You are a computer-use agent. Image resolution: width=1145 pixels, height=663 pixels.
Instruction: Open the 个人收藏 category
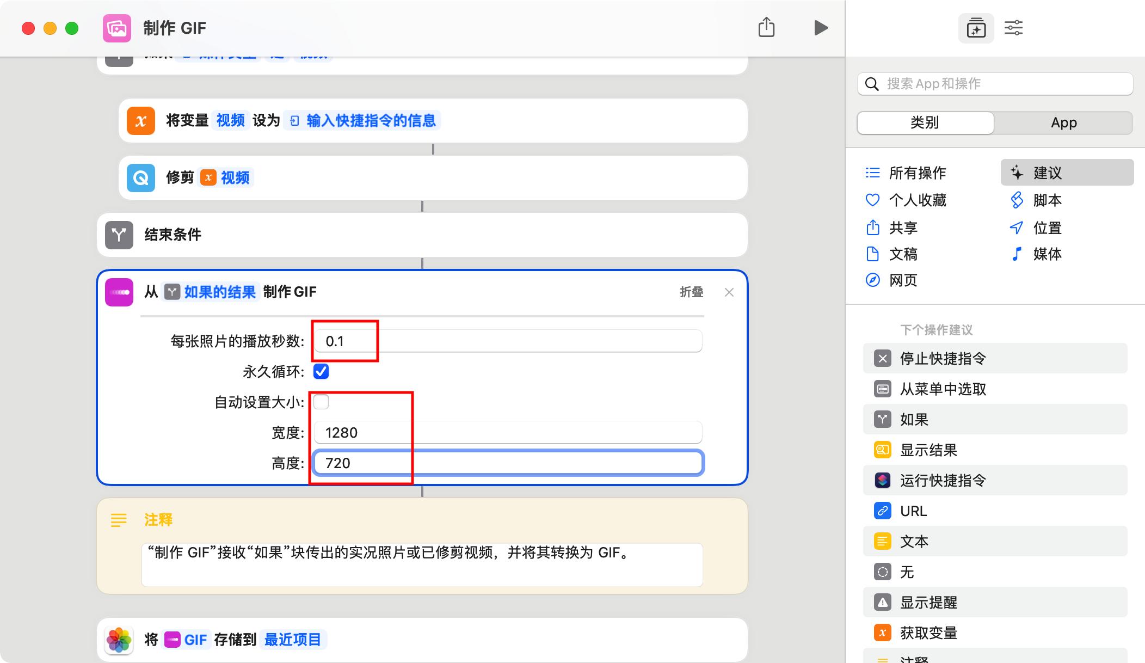918,200
